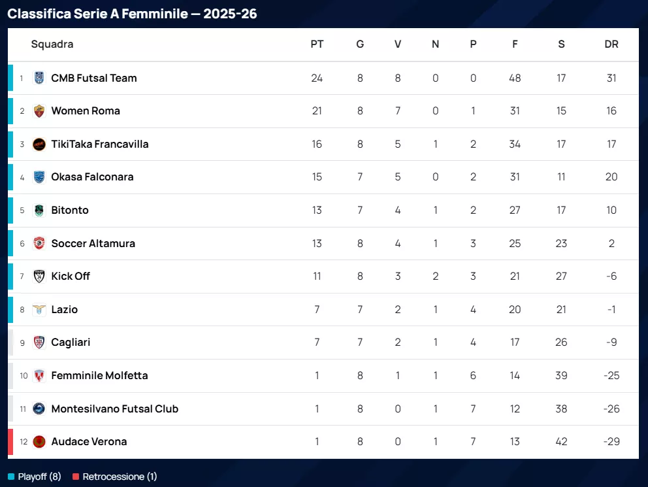This screenshot has width=648, height=487.
Task: Click the red relegation marker beside Audace Verona
Action: tap(10, 442)
